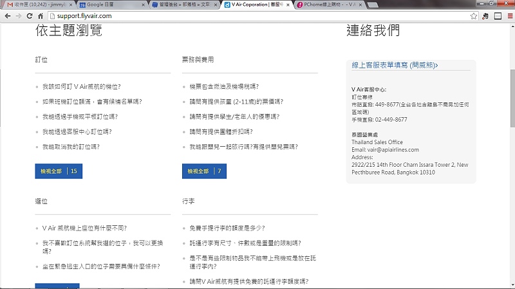Image resolution: width=515 pixels, height=289 pixels.
Task: Open FAQ V Air 威航機上座位有什麼不同?
Action: click(84, 228)
